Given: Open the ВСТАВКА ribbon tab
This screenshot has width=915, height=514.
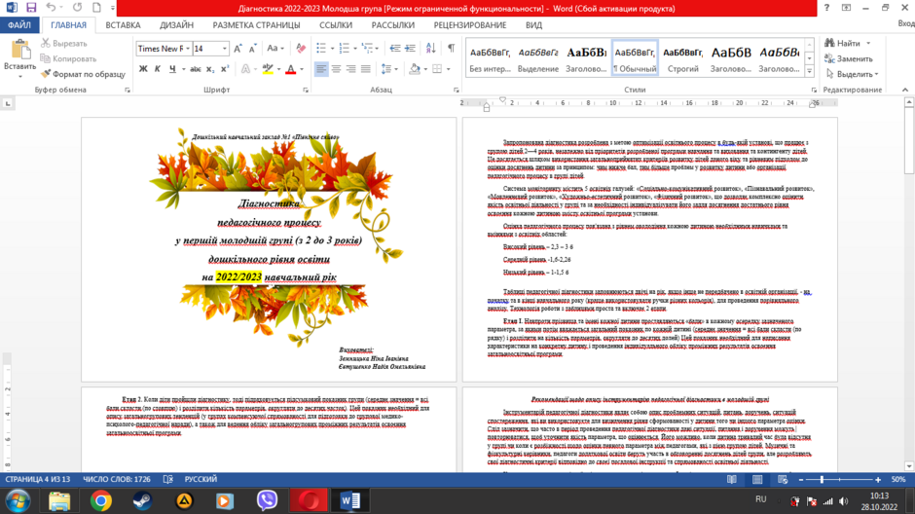Looking at the screenshot, I should point(123,25).
